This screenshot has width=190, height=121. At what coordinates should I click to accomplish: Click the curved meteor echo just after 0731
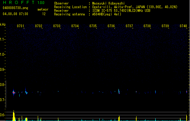pyautogui.click(x=26, y=92)
